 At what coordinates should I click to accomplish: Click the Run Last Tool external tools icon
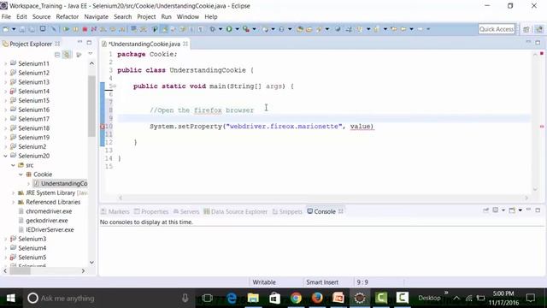click(246, 29)
